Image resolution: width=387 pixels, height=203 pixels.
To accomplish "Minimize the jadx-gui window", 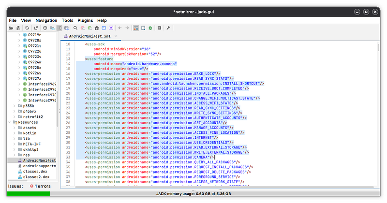I will 357,12.
